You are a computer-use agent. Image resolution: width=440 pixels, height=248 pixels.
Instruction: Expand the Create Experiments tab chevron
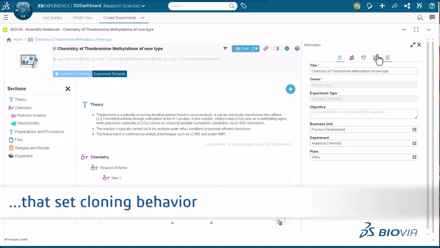[x=142, y=18]
